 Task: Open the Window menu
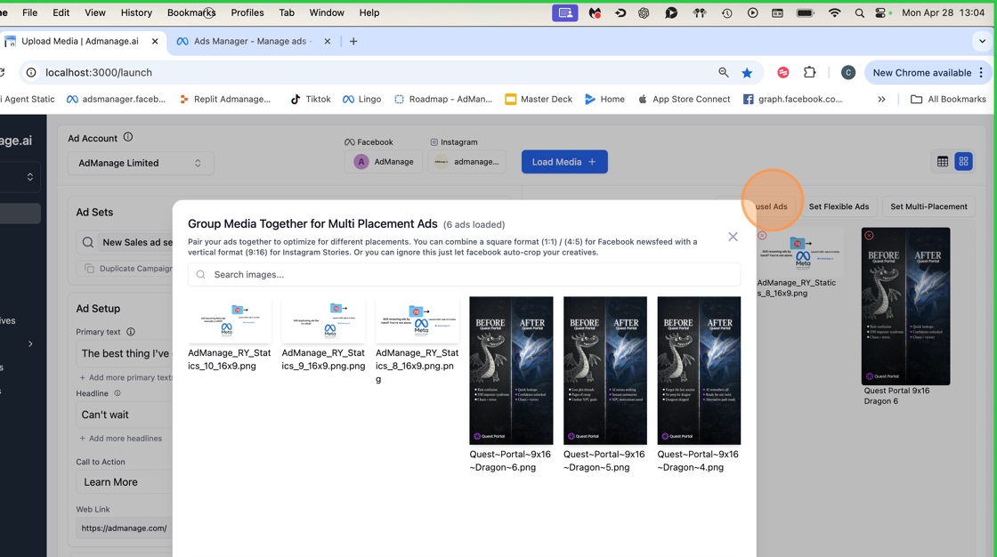(x=326, y=12)
